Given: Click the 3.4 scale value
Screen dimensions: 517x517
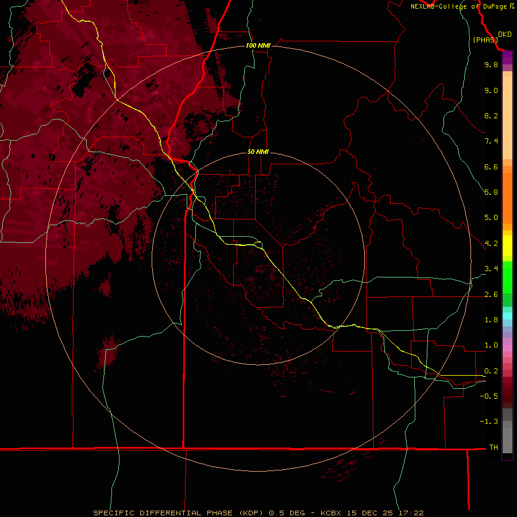Looking at the screenshot, I should point(491,269).
